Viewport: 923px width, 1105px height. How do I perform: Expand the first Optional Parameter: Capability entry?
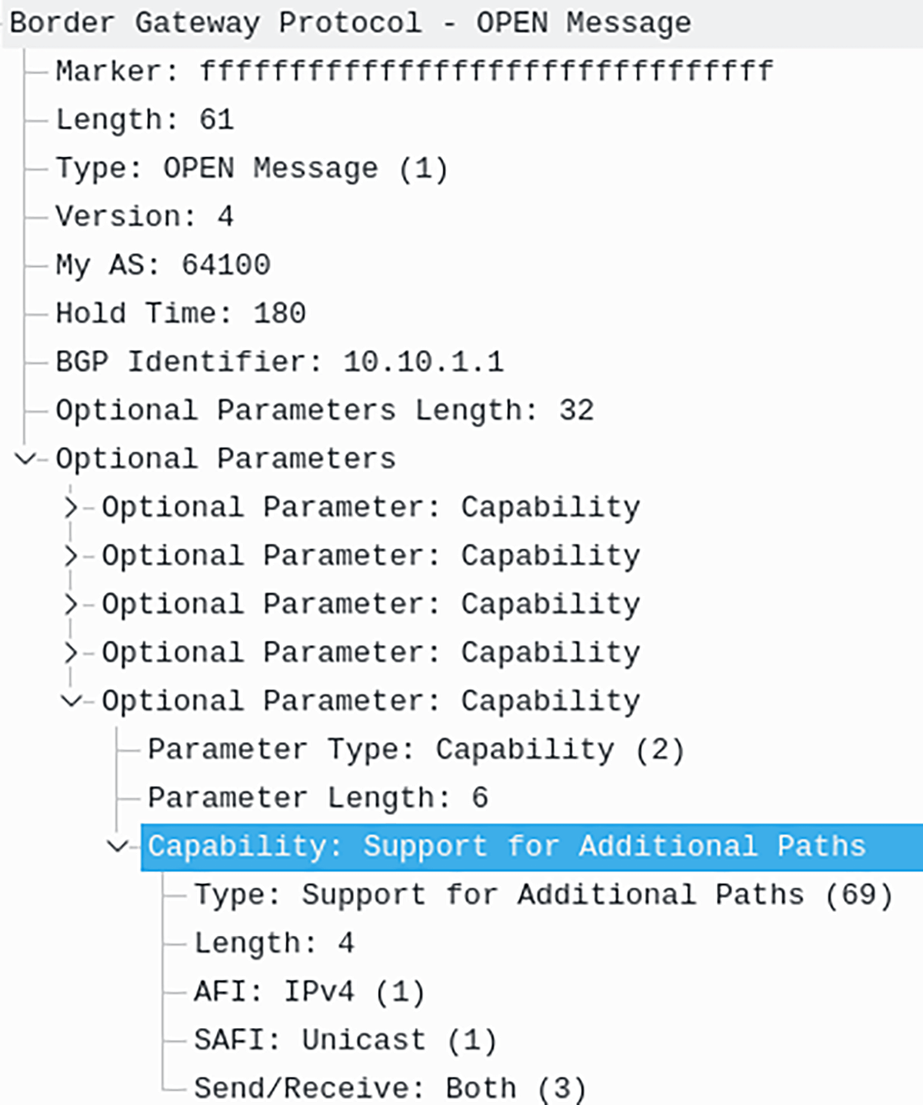(x=71, y=507)
